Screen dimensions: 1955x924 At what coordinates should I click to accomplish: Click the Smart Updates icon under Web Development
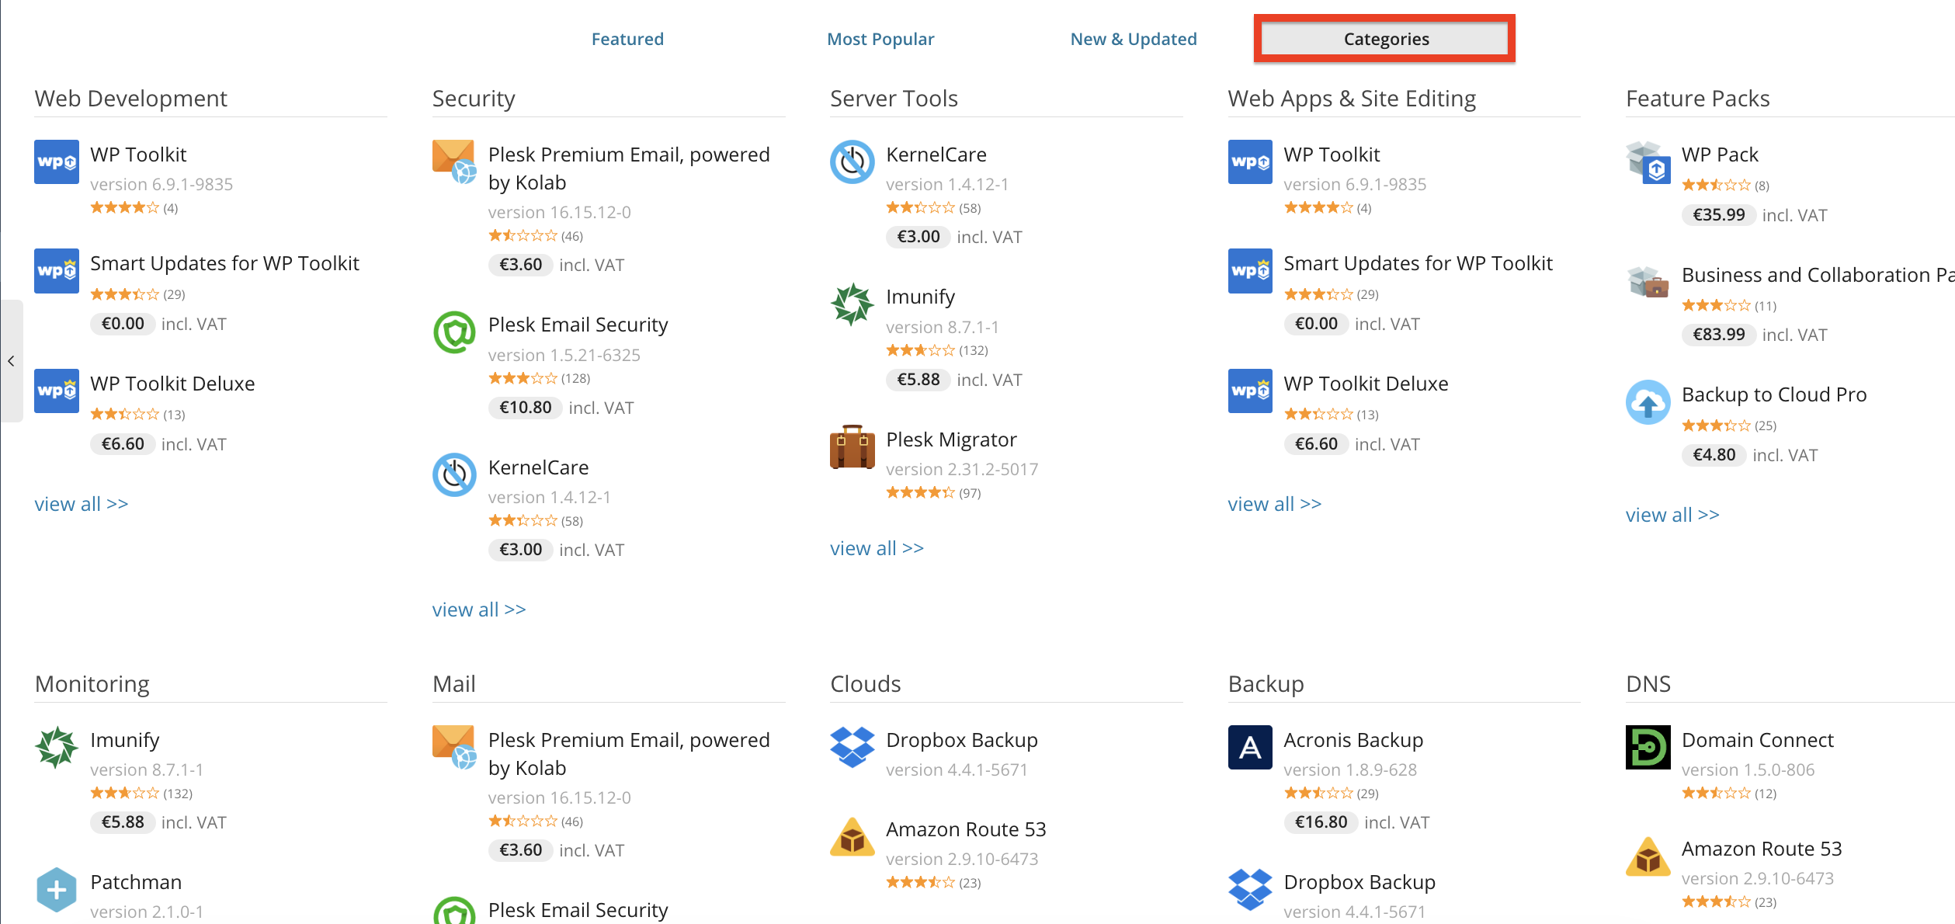click(x=57, y=270)
